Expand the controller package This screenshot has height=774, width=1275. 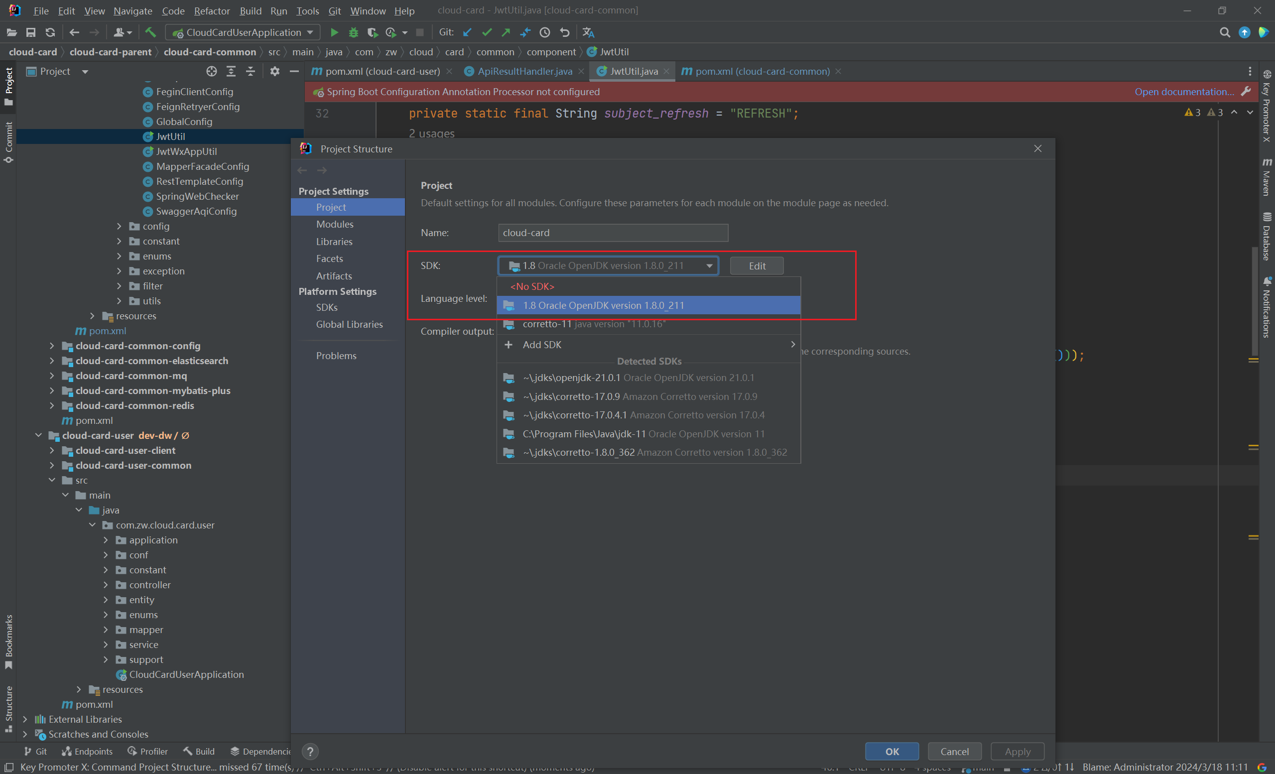tap(106, 585)
